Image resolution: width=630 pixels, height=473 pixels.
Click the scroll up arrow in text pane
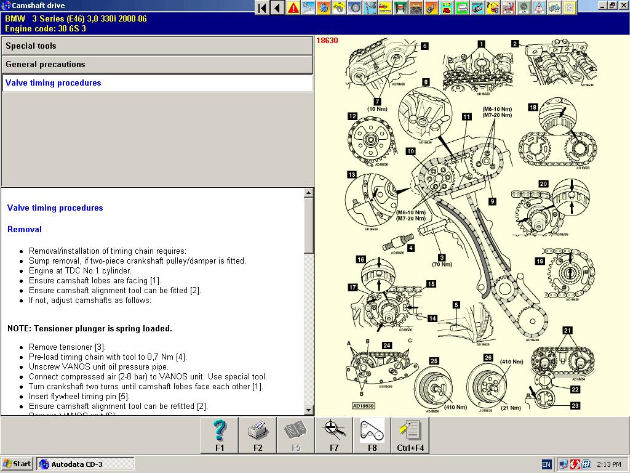309,193
